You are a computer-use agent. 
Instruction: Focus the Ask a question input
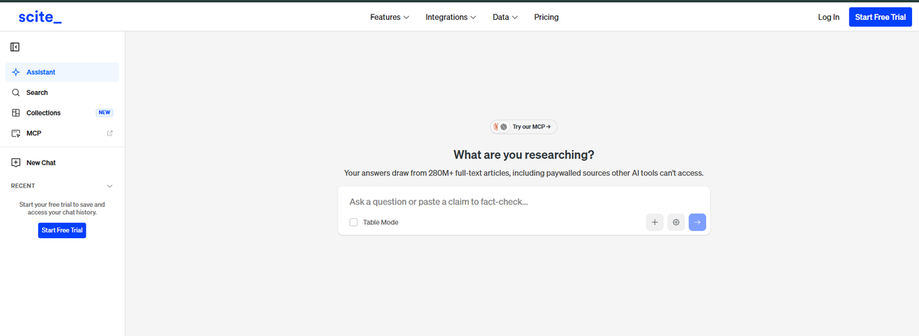click(524, 202)
